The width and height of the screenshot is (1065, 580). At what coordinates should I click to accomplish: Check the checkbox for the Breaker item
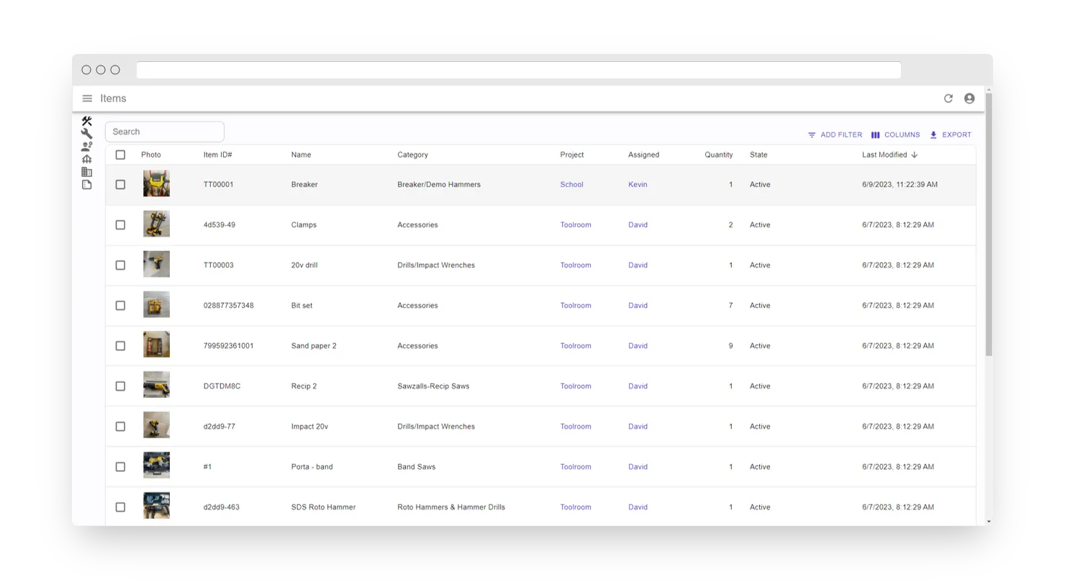pyautogui.click(x=120, y=184)
